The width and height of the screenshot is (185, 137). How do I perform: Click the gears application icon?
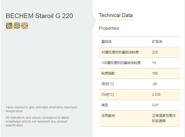tap(9, 26)
